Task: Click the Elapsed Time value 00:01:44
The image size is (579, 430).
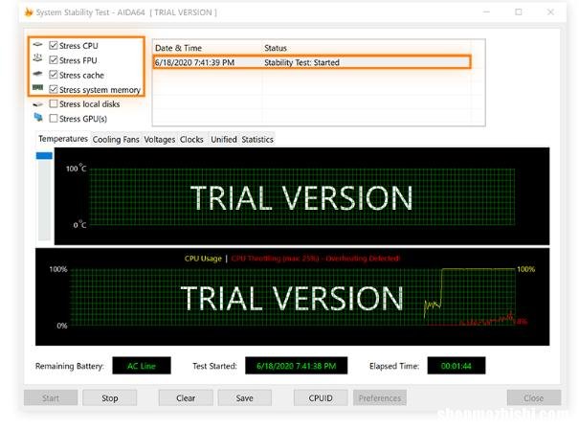Action: [457, 366]
